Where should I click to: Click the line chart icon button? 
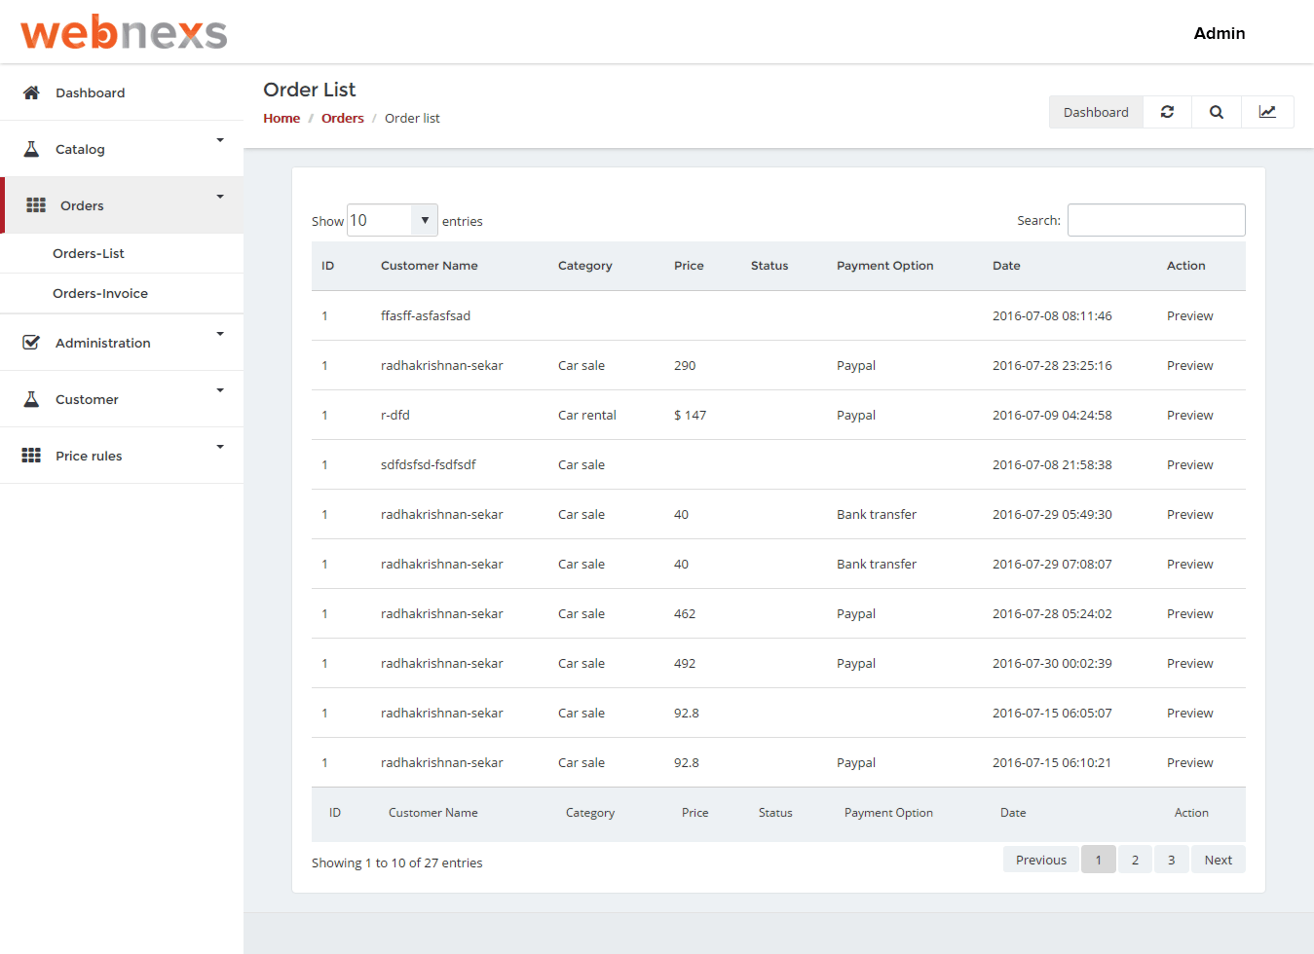pos(1267,112)
